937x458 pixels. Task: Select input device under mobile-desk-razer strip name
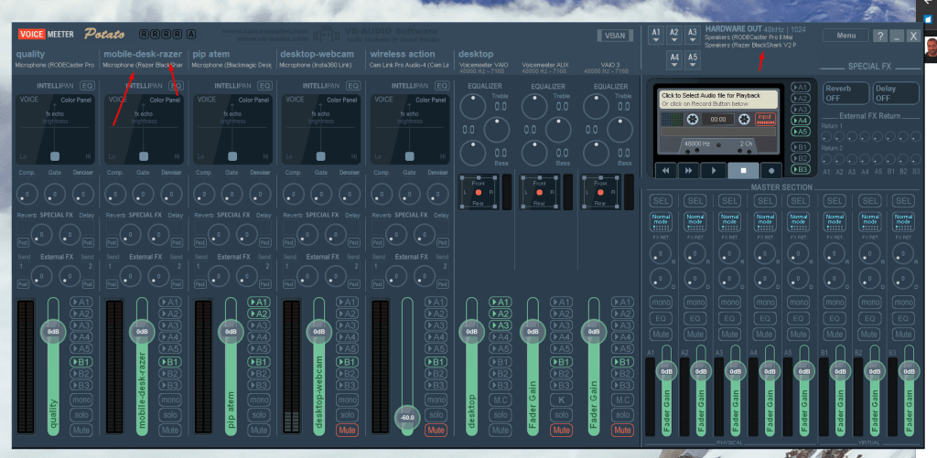pyautogui.click(x=143, y=65)
